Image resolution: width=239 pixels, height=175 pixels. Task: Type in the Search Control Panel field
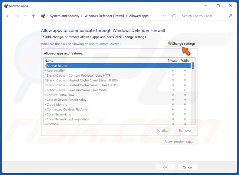204,16
